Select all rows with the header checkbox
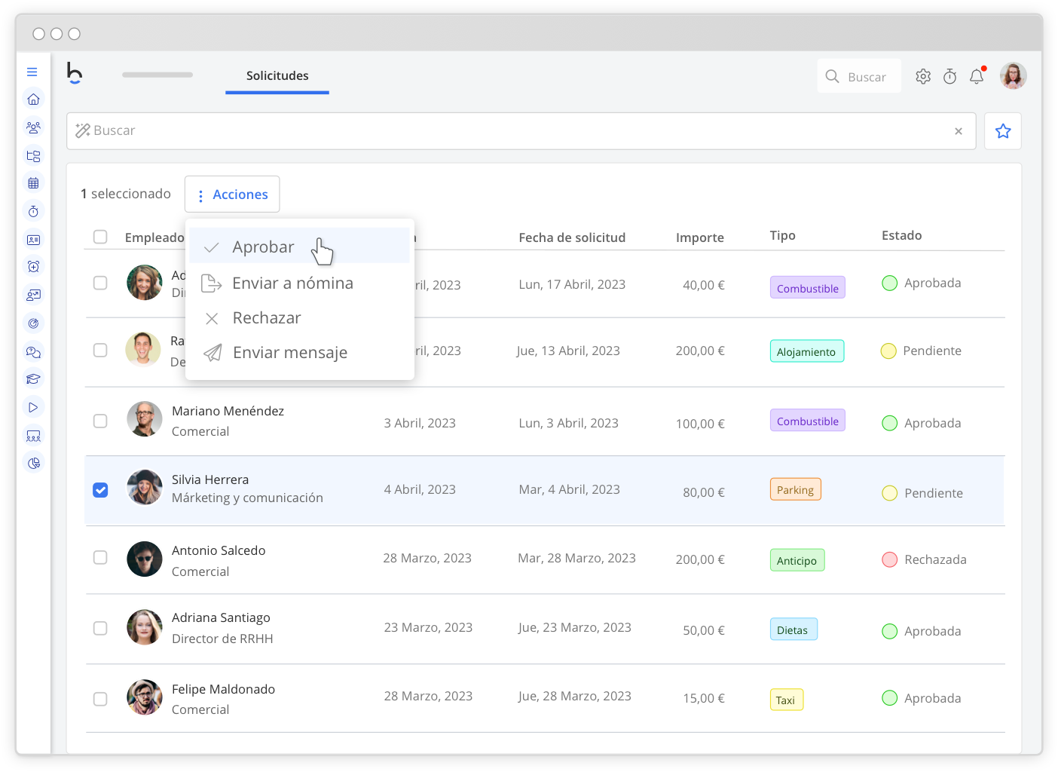This screenshot has width=1058, height=772. click(x=100, y=237)
